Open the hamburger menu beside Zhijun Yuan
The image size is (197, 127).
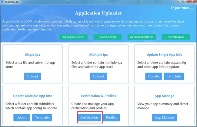pyautogui.click(x=192, y=8)
